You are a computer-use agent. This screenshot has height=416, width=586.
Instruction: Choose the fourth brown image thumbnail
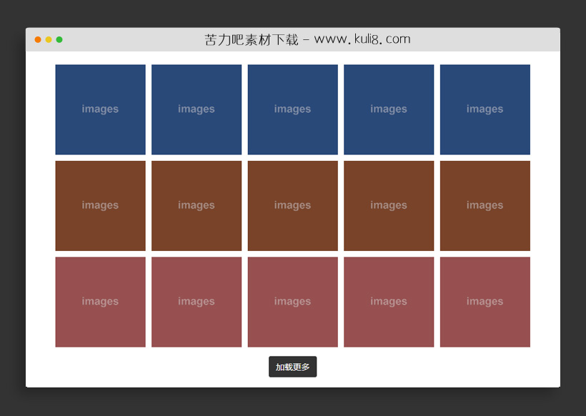pyautogui.click(x=389, y=206)
